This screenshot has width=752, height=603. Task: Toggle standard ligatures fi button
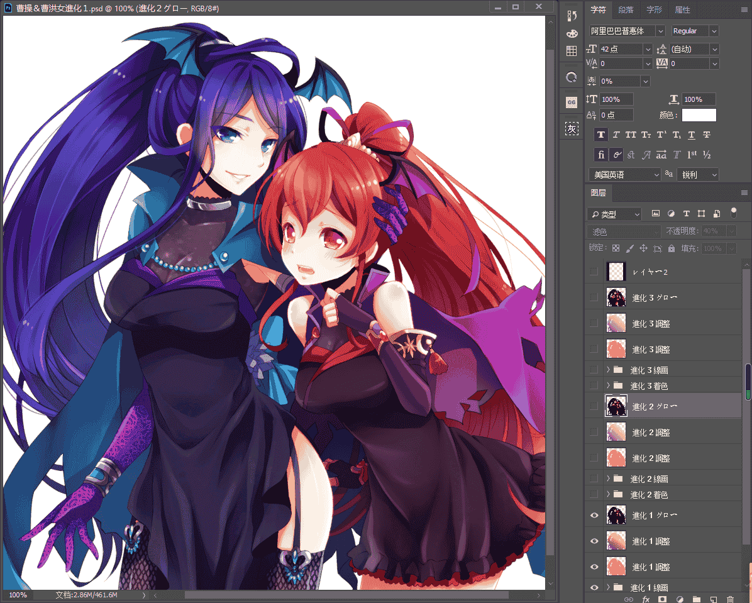[601, 155]
